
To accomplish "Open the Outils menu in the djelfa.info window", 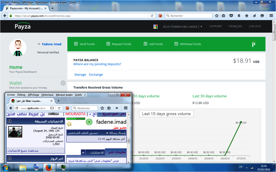I will (78, 95).
